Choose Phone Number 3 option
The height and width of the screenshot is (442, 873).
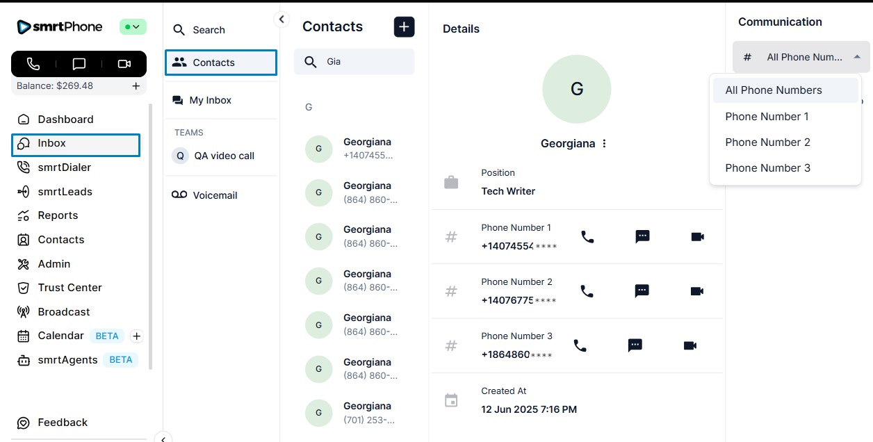click(767, 168)
